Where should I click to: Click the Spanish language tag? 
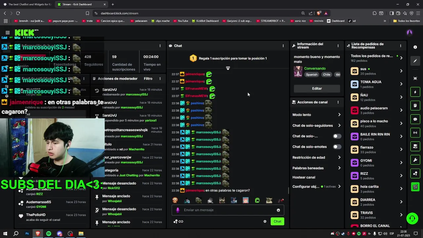[312, 75]
